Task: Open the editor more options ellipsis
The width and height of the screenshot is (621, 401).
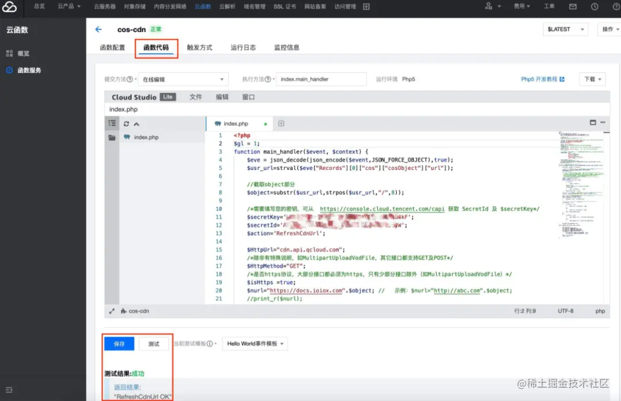Action: point(603,122)
